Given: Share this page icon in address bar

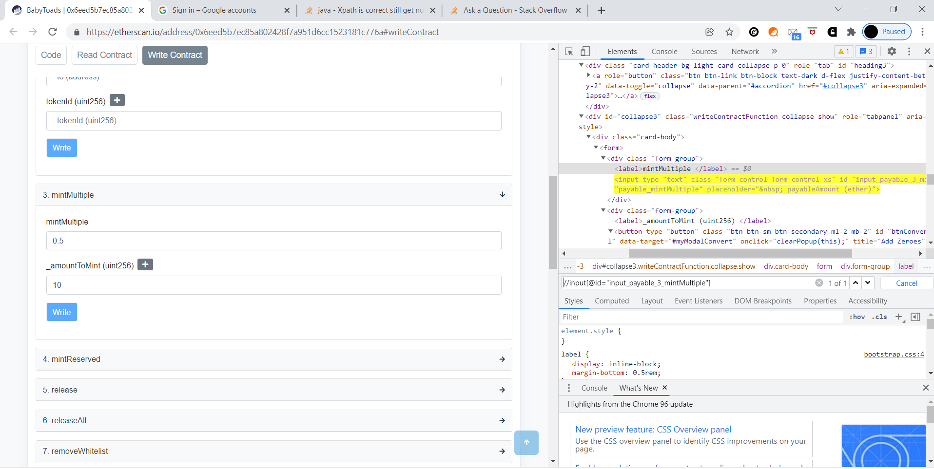Looking at the screenshot, I should (x=710, y=32).
